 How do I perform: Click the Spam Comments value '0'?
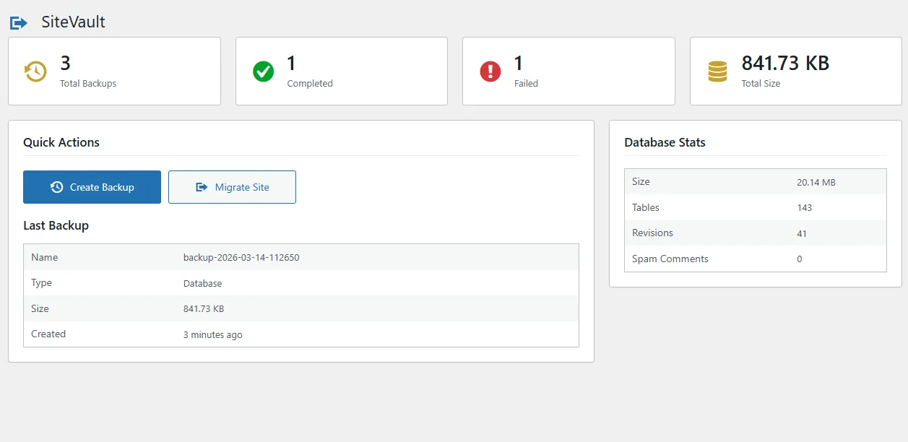tap(800, 259)
